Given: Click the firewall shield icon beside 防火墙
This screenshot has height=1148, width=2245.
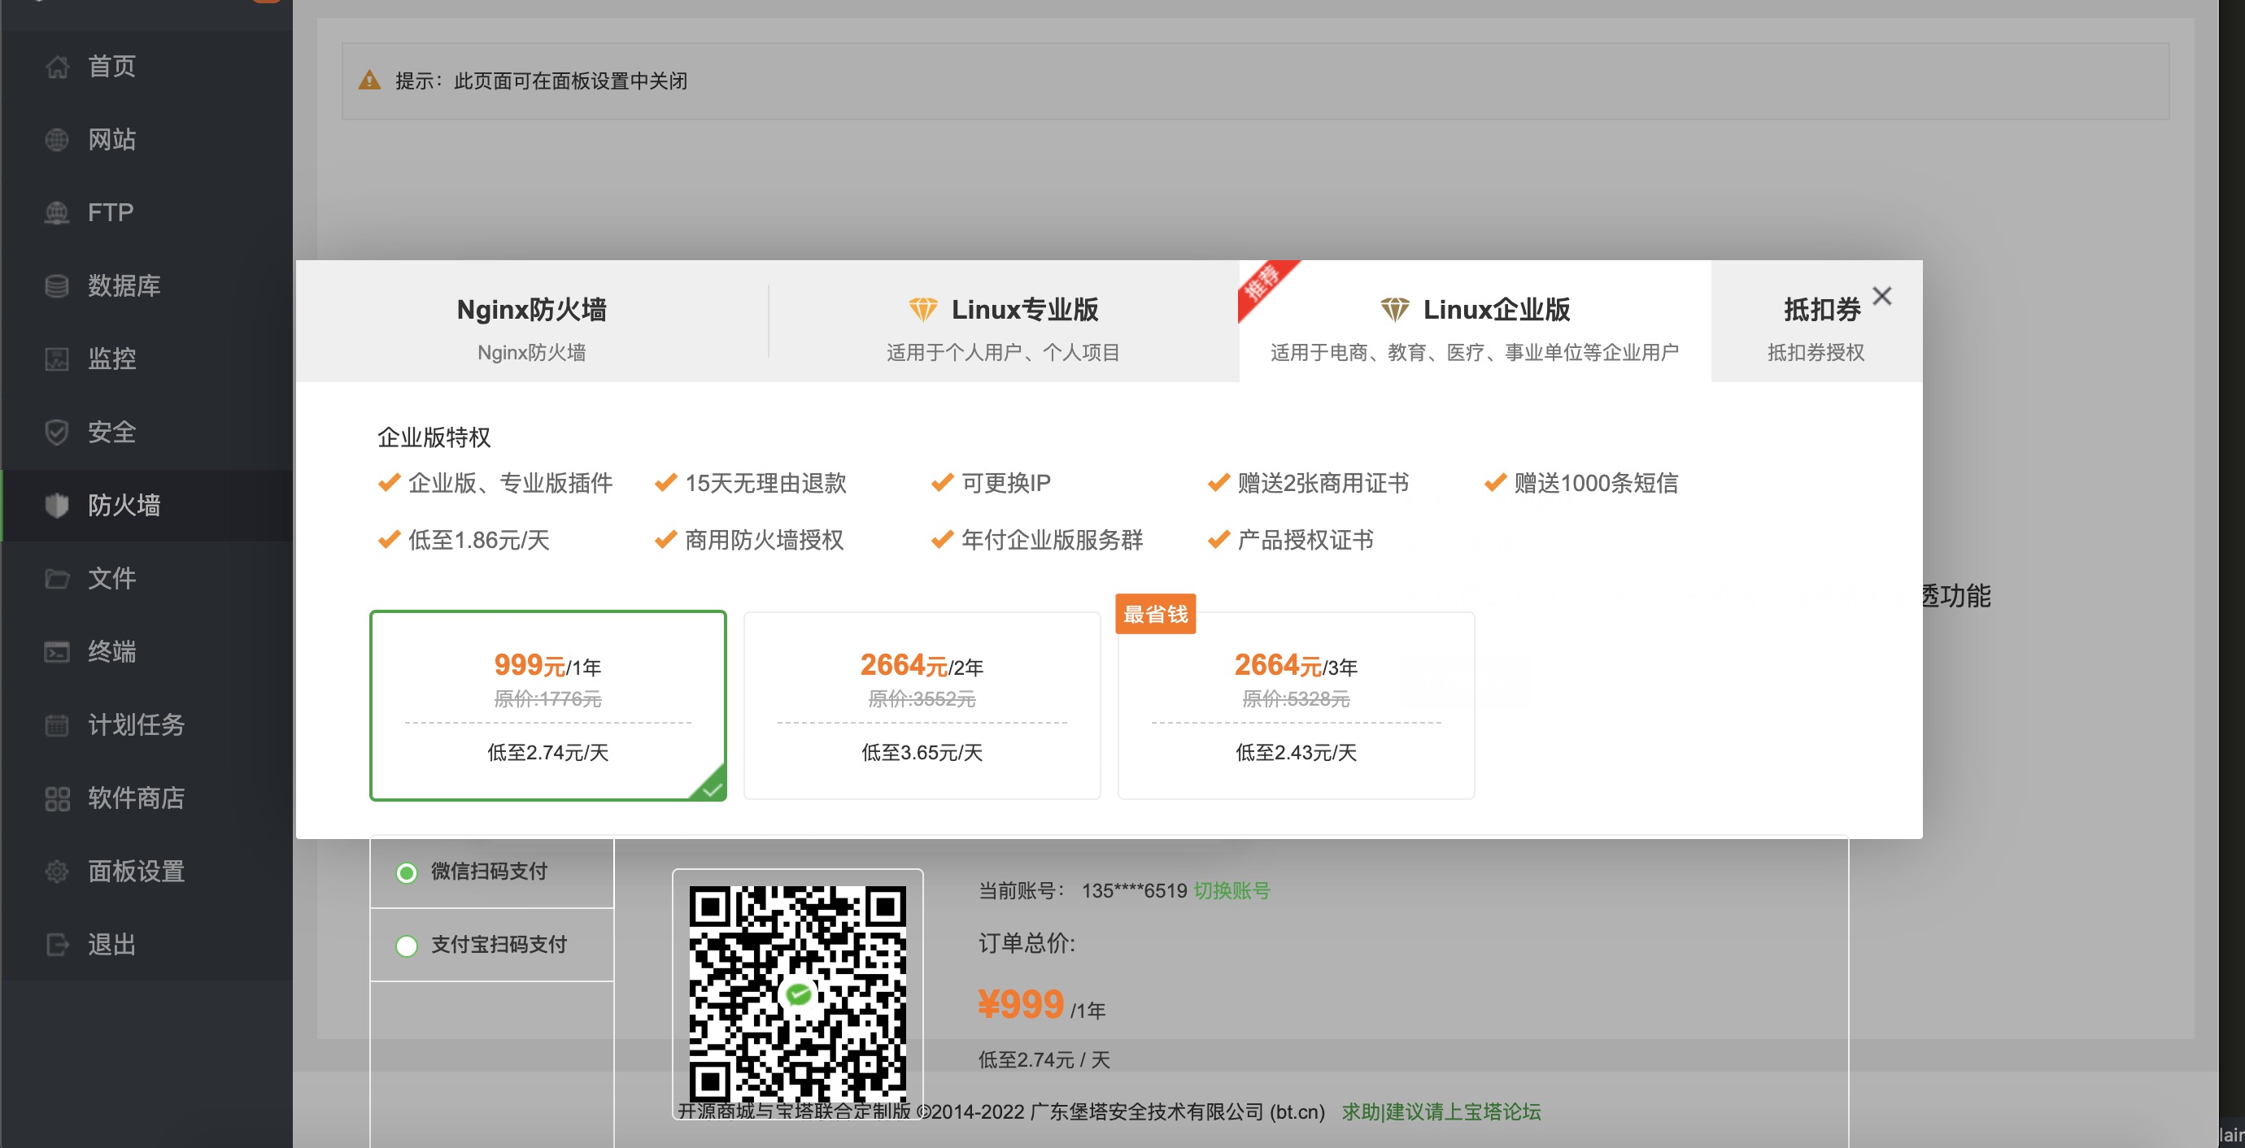Looking at the screenshot, I should tap(57, 505).
